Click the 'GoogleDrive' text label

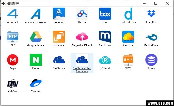pyautogui.click(x=36, y=45)
